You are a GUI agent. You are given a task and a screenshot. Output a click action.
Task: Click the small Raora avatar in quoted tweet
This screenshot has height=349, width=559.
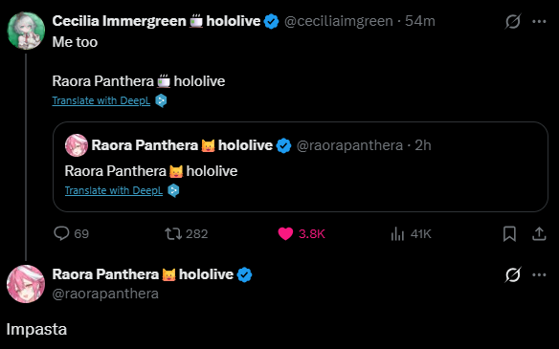pyautogui.click(x=77, y=145)
